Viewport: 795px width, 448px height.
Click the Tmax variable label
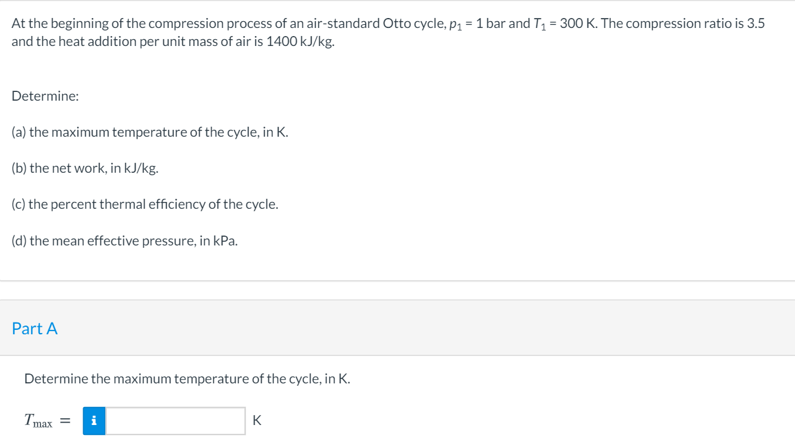[39, 421]
